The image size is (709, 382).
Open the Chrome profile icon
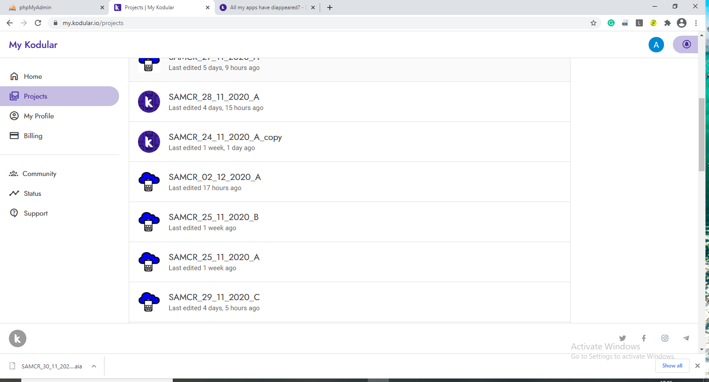point(682,23)
